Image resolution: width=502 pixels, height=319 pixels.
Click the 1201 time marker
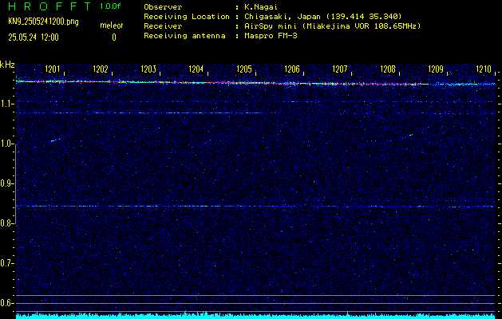(52, 69)
